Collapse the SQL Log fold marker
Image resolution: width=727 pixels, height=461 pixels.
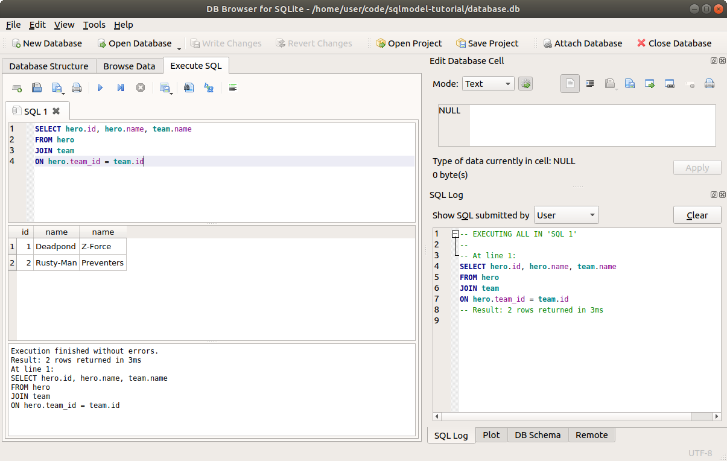[x=456, y=234]
